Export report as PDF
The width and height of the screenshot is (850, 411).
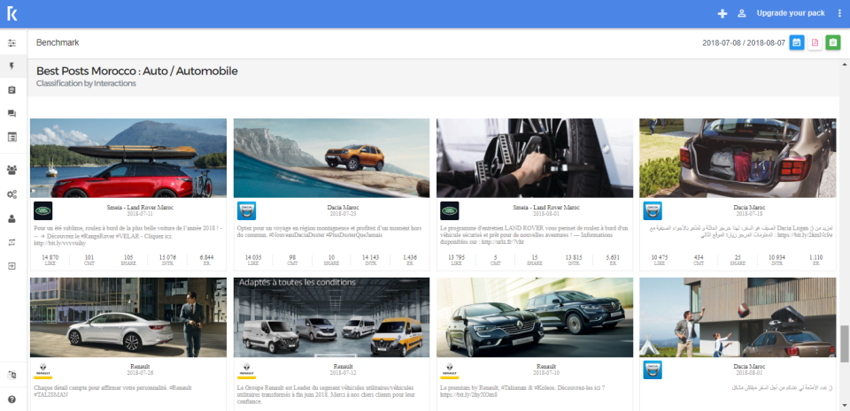(815, 42)
